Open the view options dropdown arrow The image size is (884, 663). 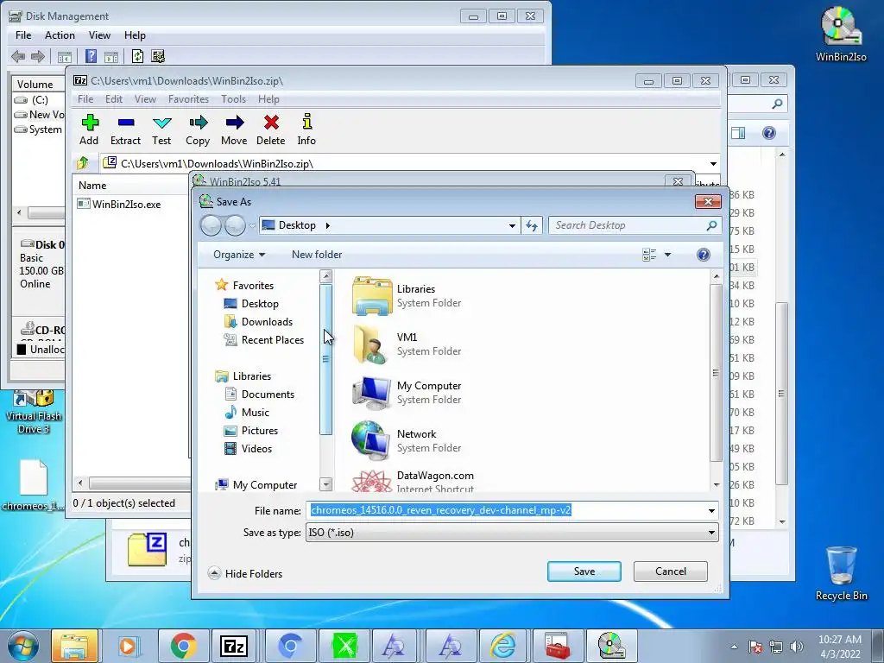point(667,255)
